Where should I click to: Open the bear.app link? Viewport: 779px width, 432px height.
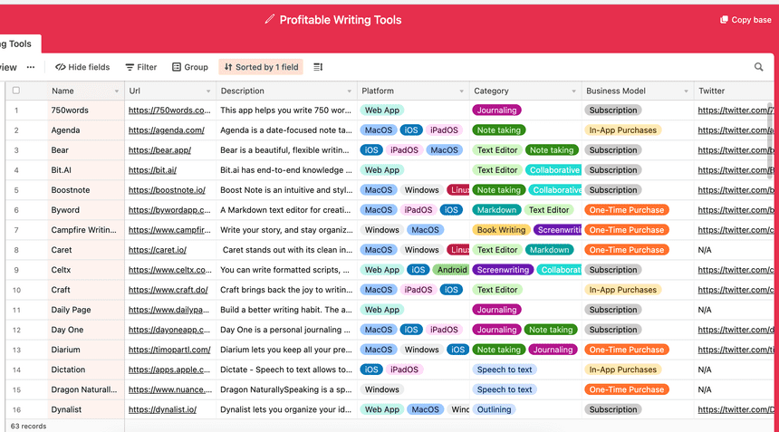(159, 150)
